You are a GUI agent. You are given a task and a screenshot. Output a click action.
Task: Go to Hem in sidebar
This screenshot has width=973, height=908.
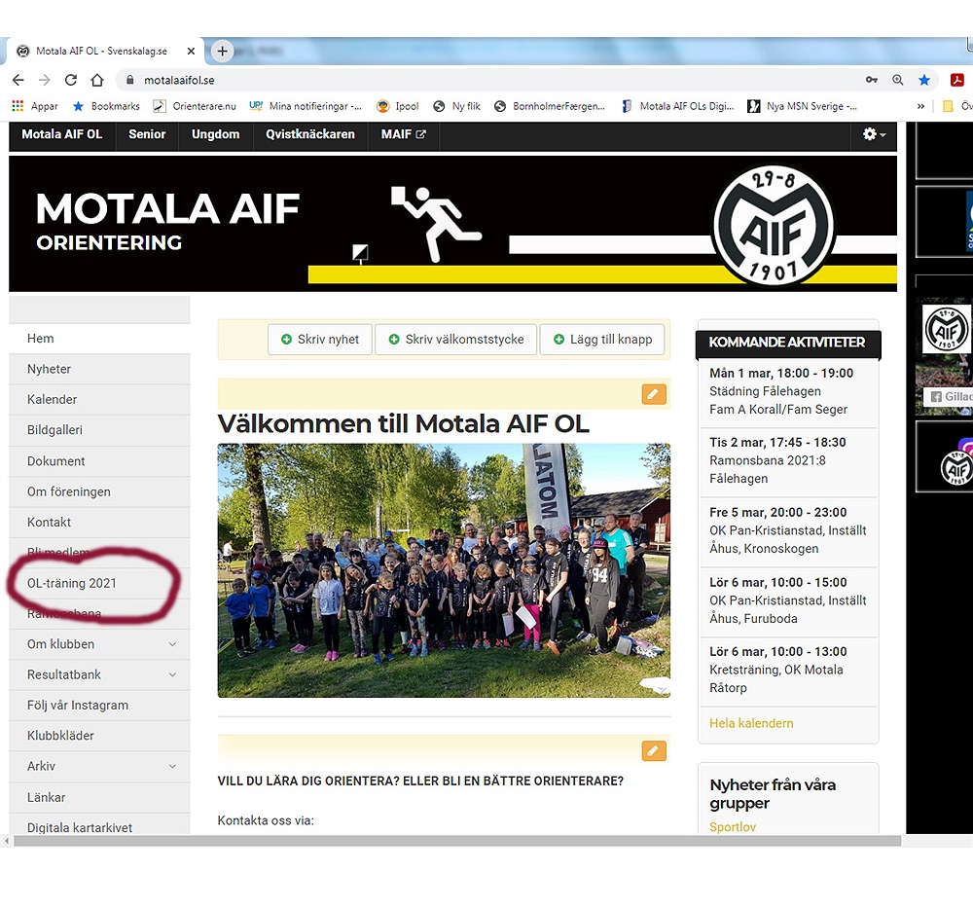[99, 339]
